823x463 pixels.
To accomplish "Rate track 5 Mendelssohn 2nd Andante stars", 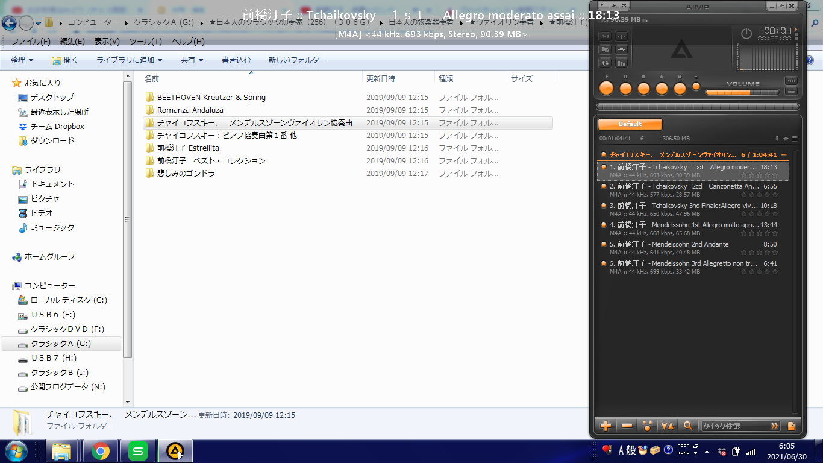I will pyautogui.click(x=759, y=253).
